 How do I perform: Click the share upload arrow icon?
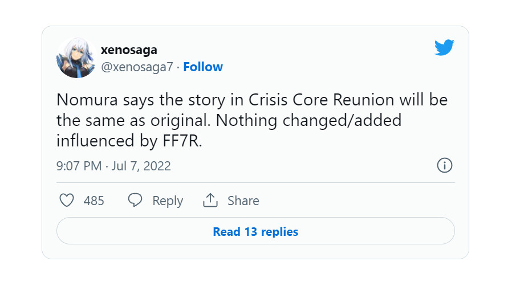(x=210, y=201)
